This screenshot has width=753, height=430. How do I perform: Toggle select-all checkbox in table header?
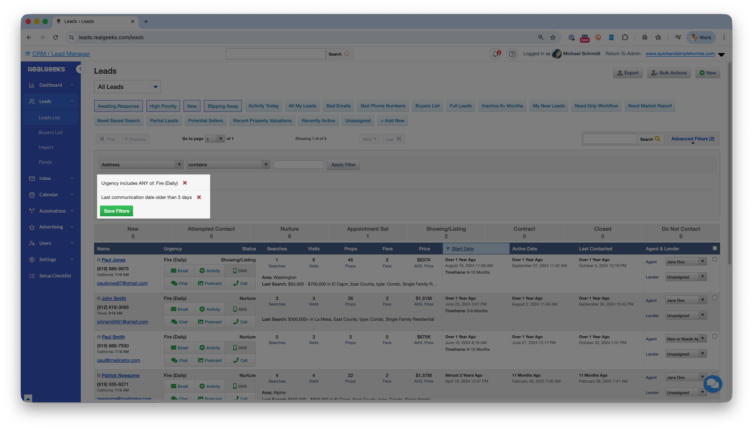click(714, 248)
